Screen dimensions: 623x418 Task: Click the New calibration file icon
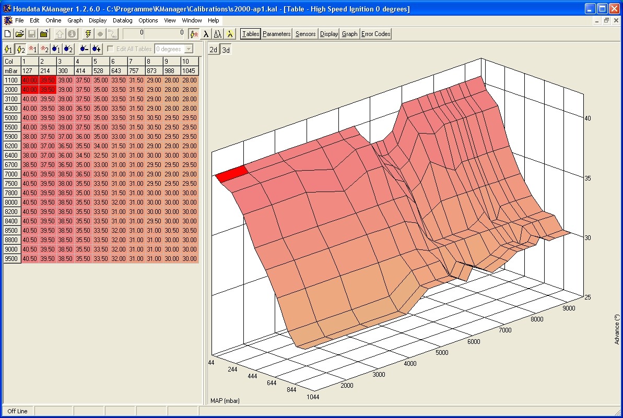(x=8, y=34)
